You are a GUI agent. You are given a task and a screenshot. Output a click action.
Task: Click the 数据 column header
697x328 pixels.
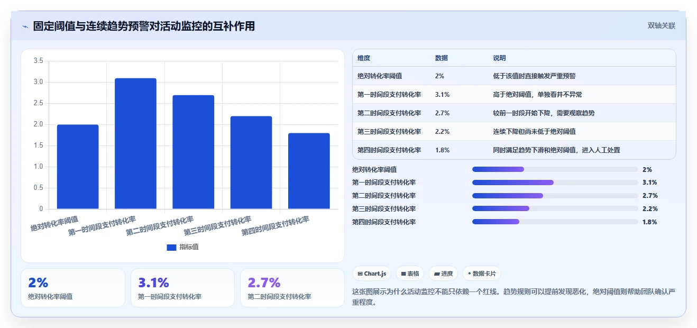pos(442,58)
